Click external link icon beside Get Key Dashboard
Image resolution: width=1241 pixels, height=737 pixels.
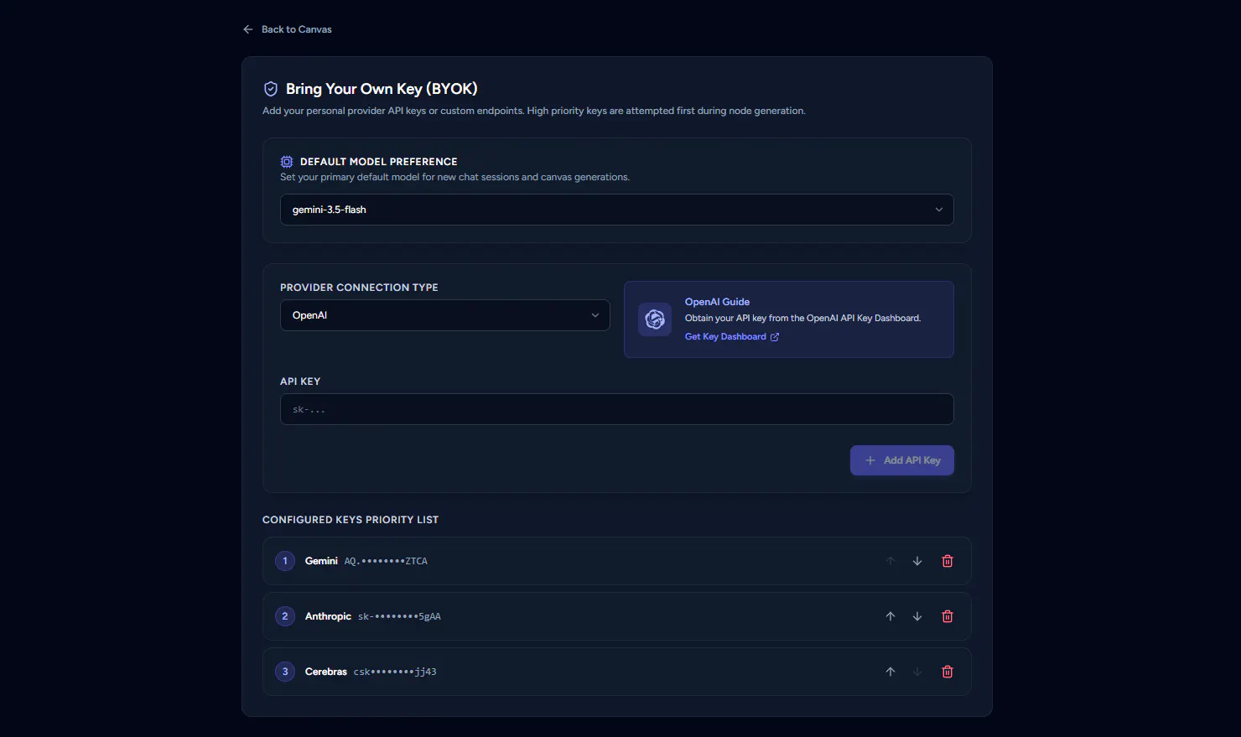775,337
